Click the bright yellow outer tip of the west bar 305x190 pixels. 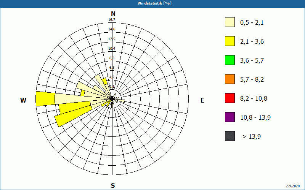point(45,99)
